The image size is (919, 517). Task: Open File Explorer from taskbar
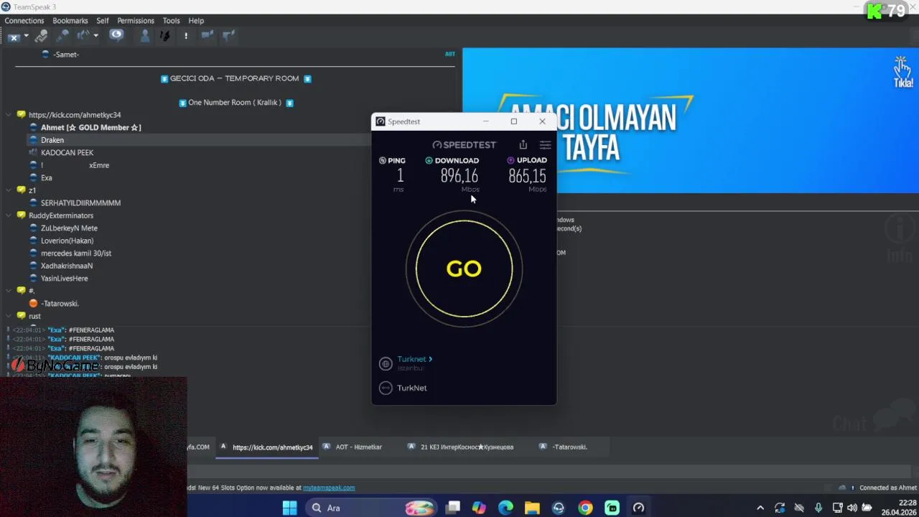coord(532,508)
